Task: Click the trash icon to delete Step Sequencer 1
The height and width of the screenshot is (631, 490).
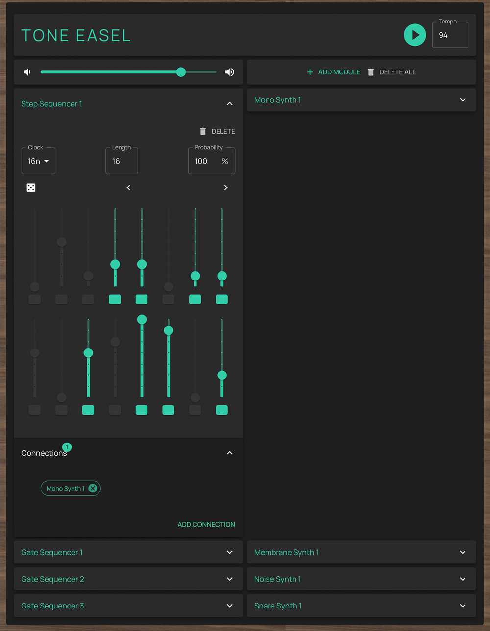Action: (203, 131)
